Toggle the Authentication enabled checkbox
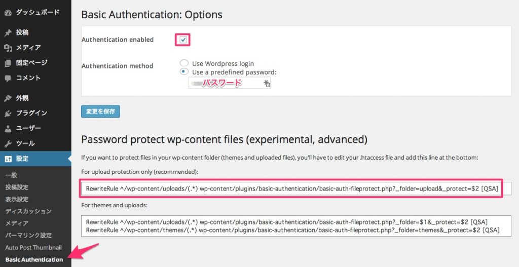The image size is (519, 267). 183,40
